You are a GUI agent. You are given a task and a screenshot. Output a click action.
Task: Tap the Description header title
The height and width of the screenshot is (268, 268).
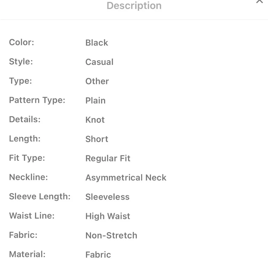(x=134, y=6)
